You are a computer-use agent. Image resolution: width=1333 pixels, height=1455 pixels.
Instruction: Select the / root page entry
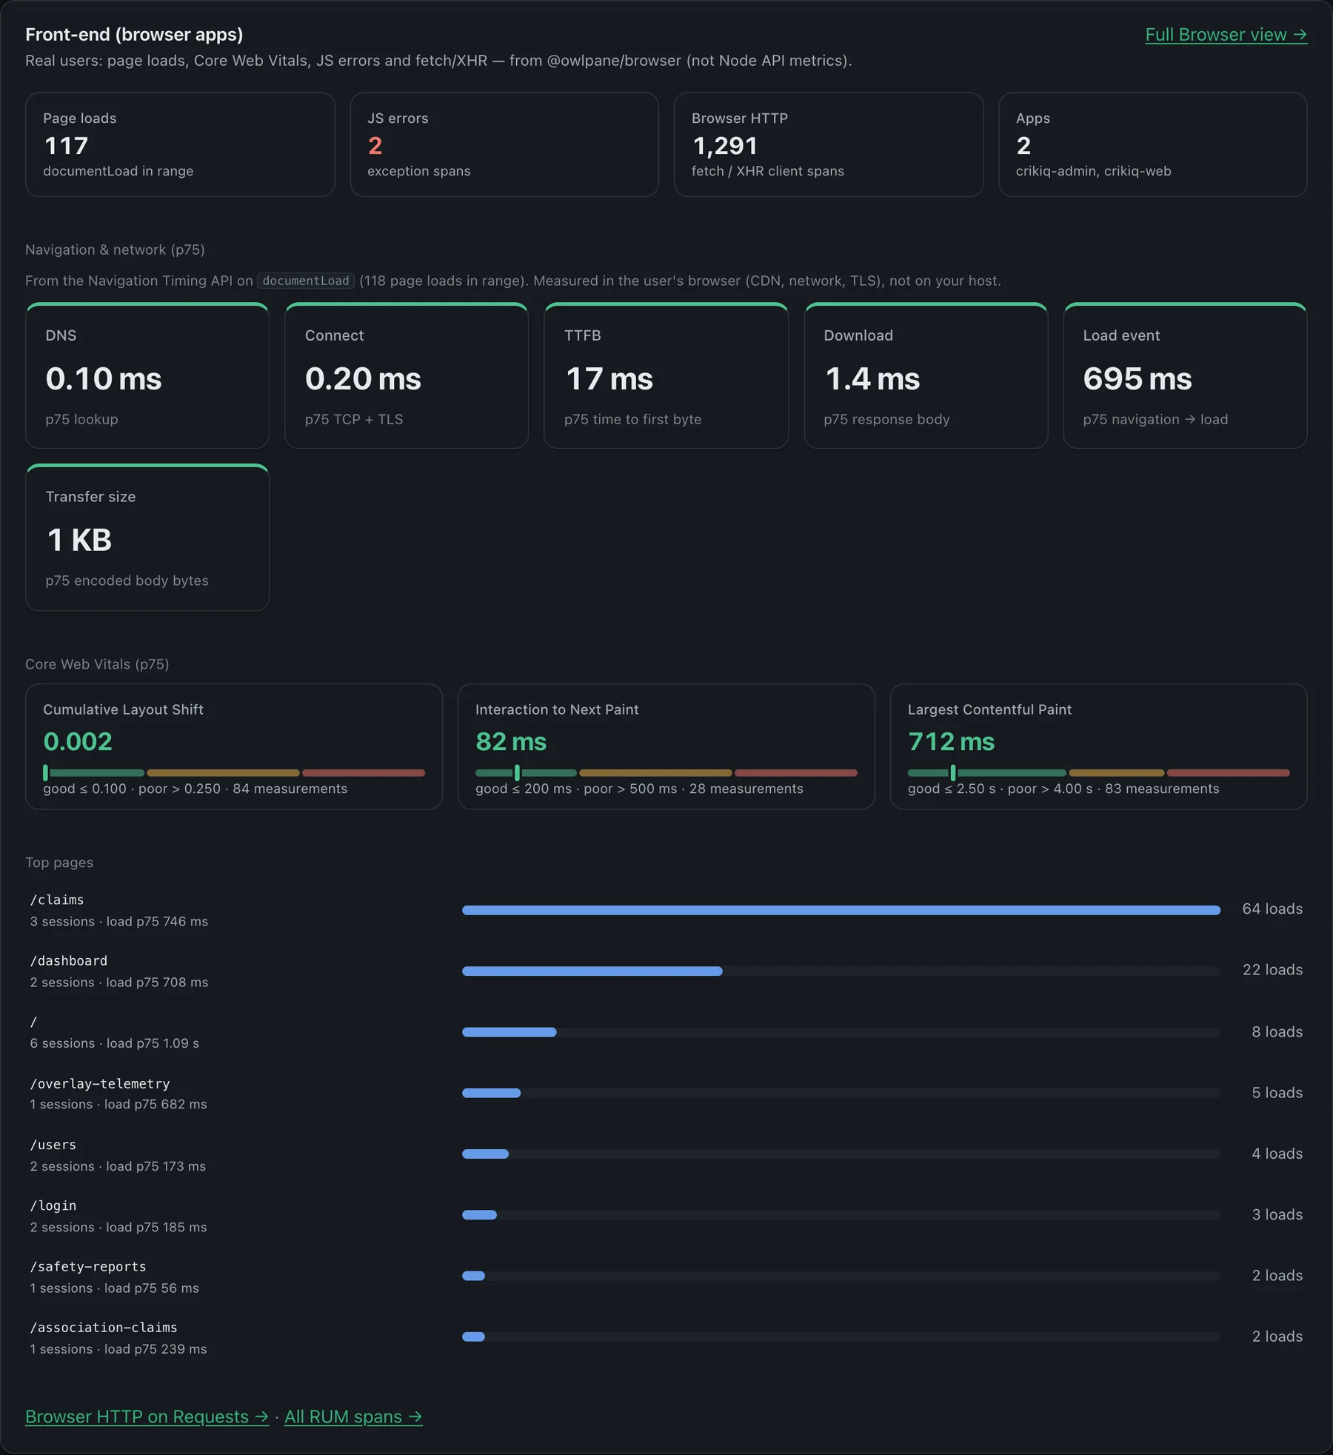666,1031
